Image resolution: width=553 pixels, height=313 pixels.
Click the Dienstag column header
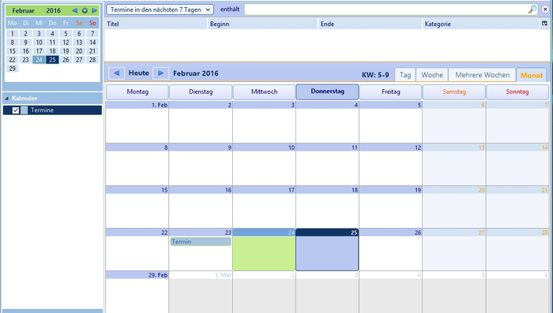point(201,92)
